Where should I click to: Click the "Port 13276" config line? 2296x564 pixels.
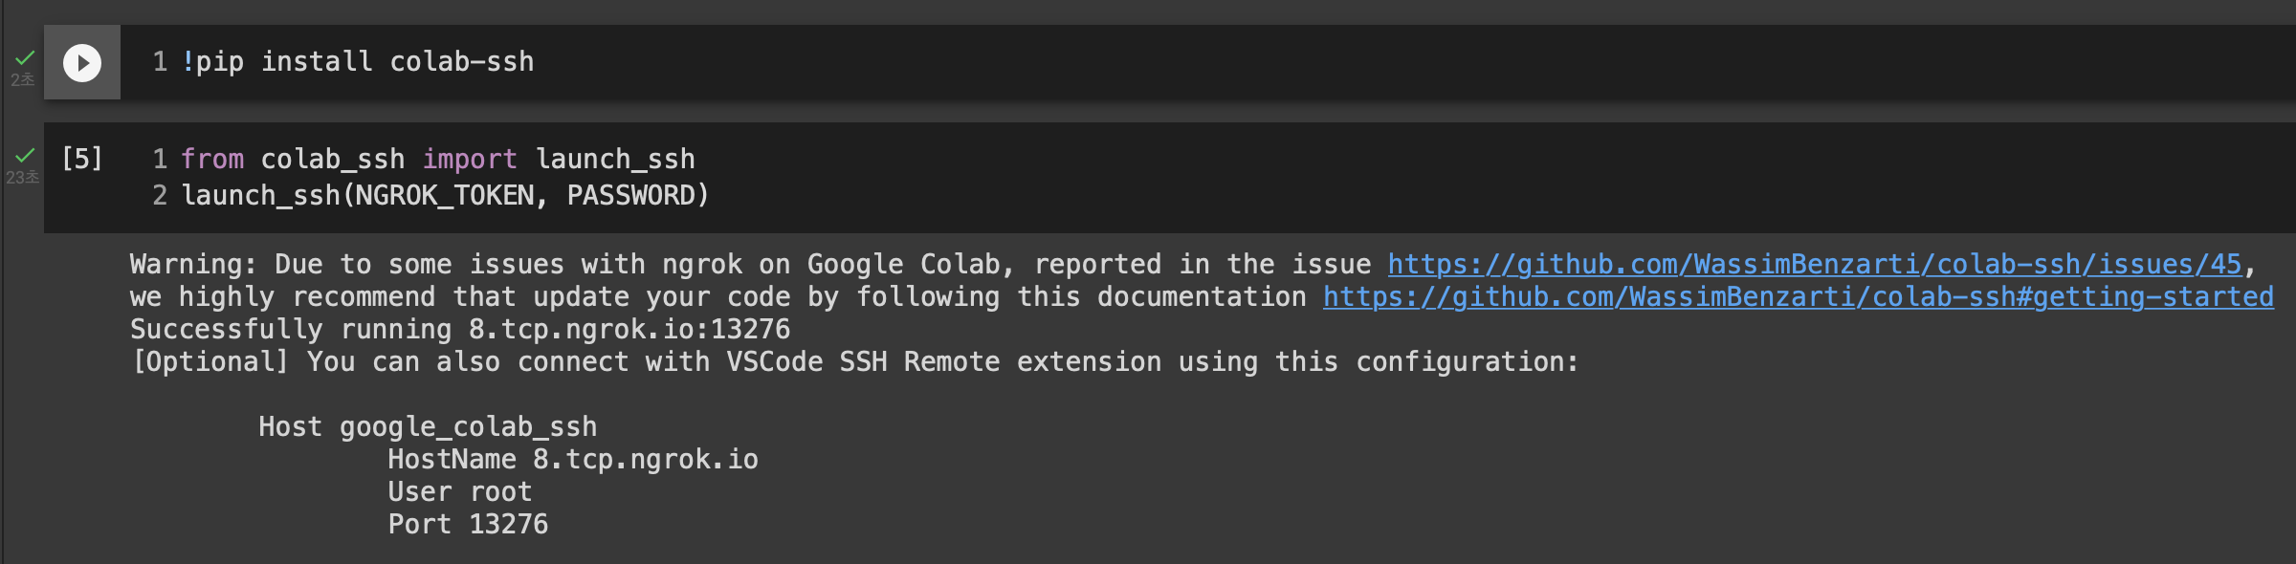click(x=467, y=524)
